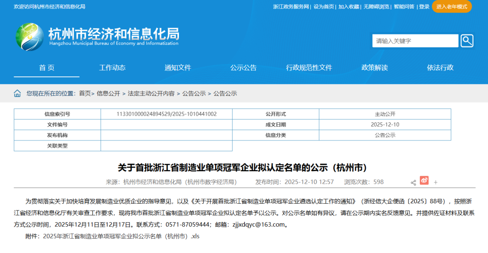Share article to Weibo
The height and width of the screenshot is (253, 488).
click(x=424, y=181)
